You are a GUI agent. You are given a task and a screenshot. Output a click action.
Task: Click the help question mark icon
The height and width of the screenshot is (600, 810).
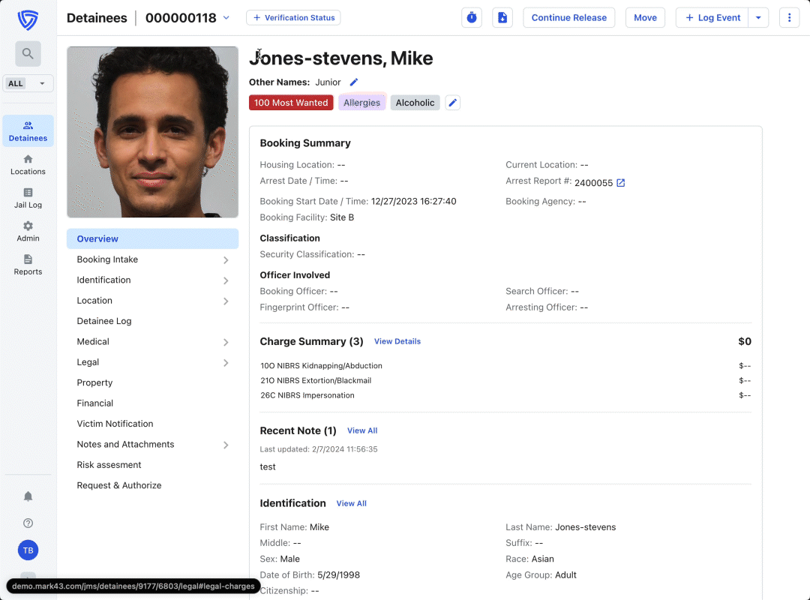28,523
